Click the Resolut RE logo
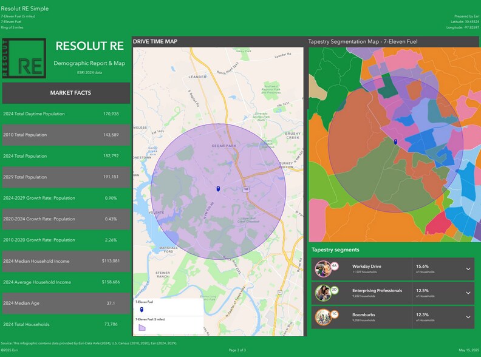This screenshot has width=481, height=357. tap(24, 58)
